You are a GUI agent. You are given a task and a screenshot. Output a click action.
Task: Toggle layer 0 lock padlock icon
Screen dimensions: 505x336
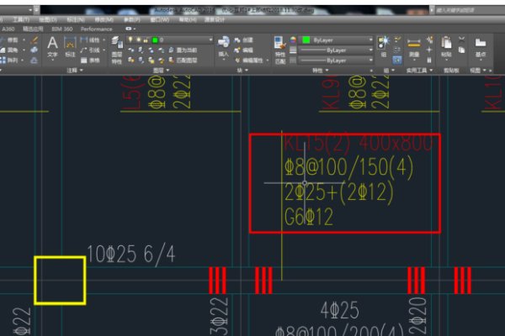146,39
